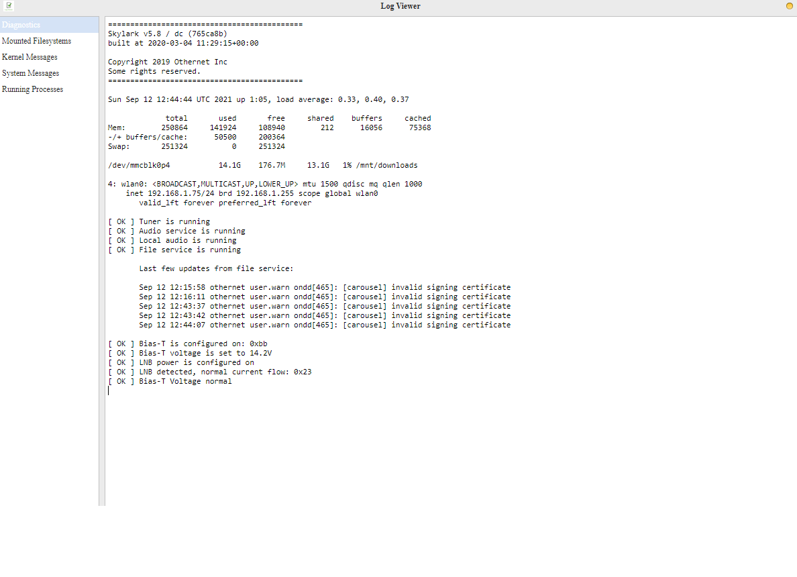The image size is (797, 577).
Task: Select Diagnostics in the sidebar
Action: 21,25
